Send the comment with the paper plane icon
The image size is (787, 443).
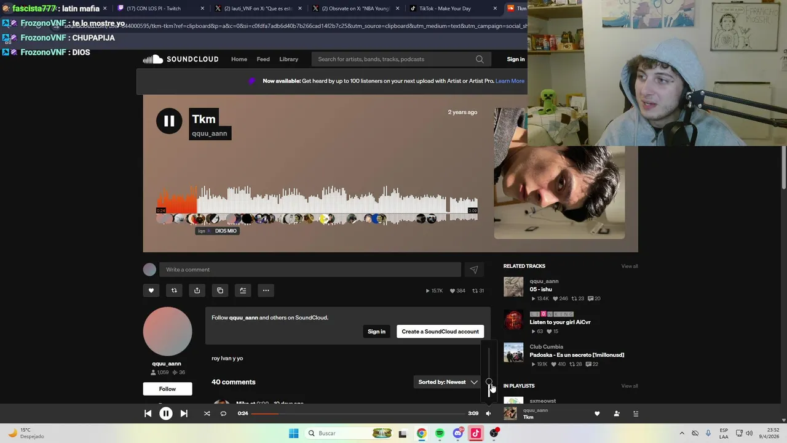(474, 269)
